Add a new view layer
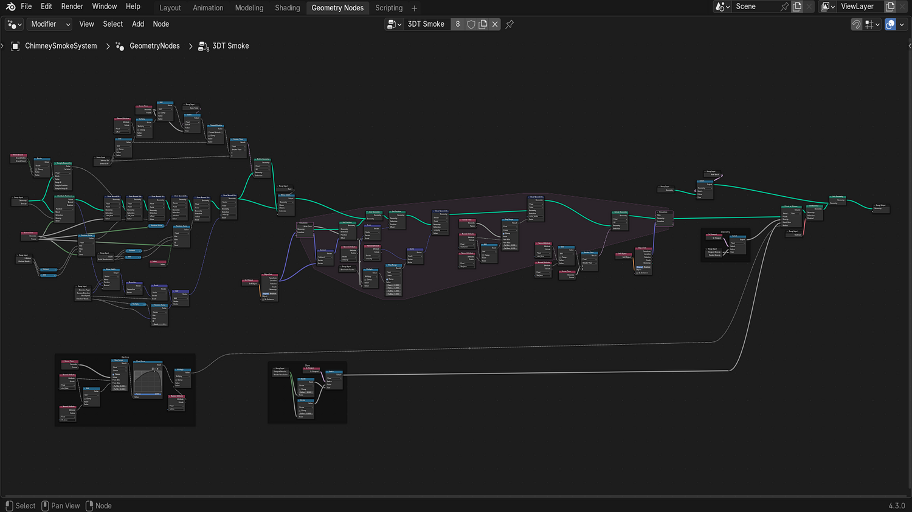912x512 pixels. point(890,7)
